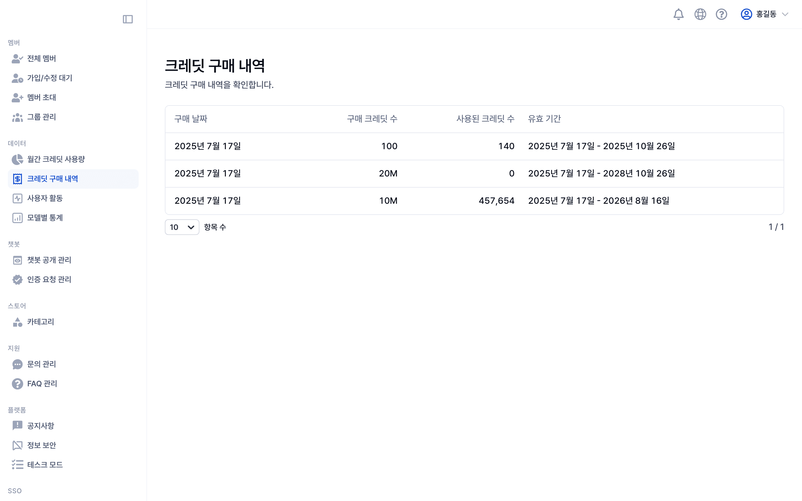Navigate to FAQ 관리
Screen dimensions: 802x501
[42, 383]
